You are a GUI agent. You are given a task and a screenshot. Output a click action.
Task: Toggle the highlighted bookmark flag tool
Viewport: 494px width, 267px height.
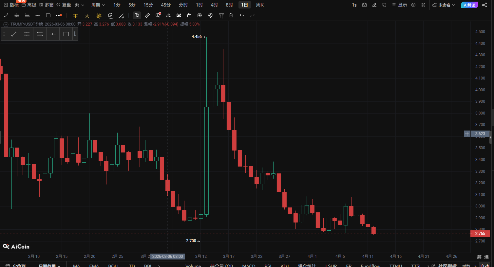[x=137, y=15]
